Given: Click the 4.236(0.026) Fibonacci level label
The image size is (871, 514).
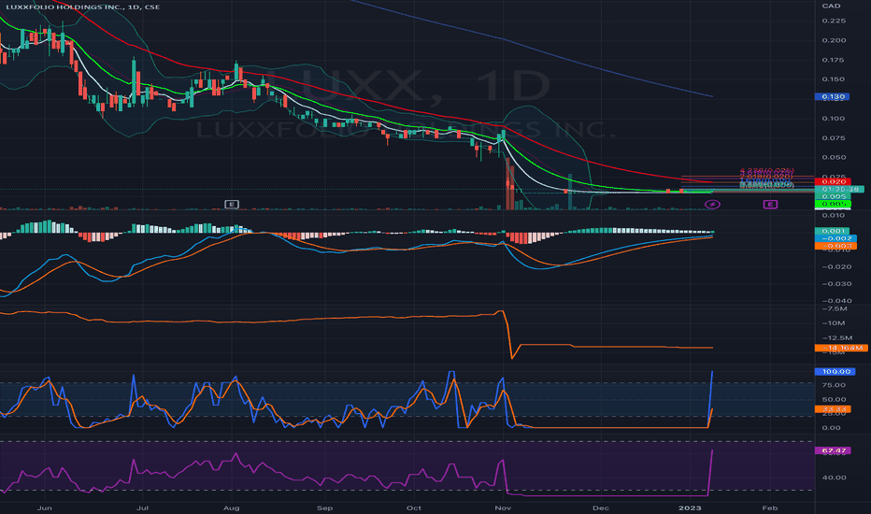Looking at the screenshot, I should [766, 171].
